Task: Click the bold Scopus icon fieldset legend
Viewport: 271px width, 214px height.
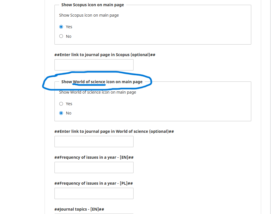Action: 93,5
